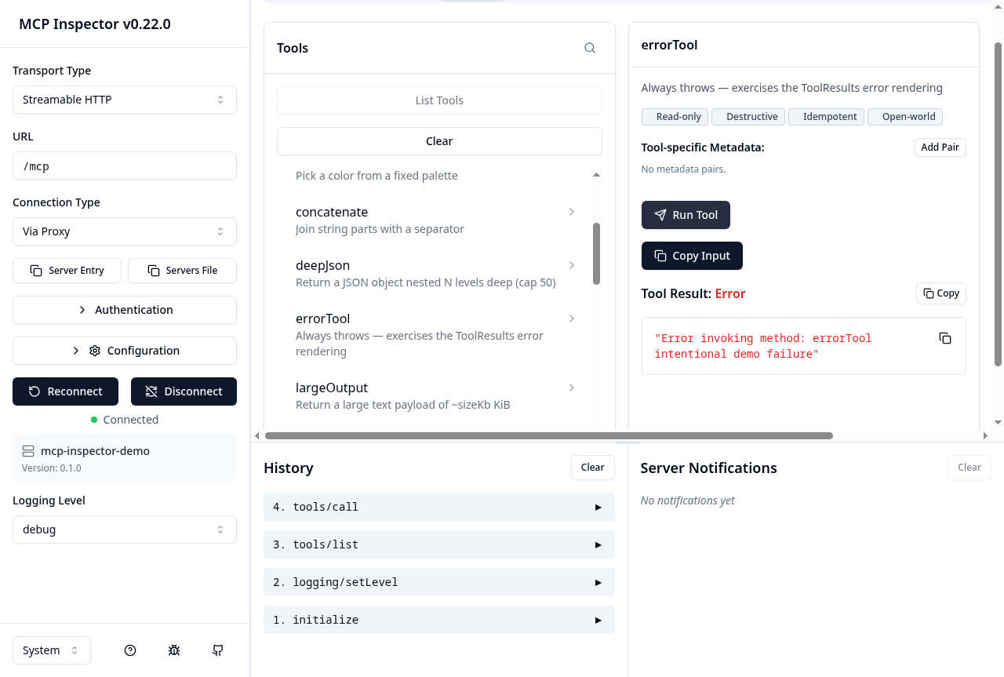Open the GitHub icon link
Viewport: 1004px width, 677px height.
tap(218, 650)
